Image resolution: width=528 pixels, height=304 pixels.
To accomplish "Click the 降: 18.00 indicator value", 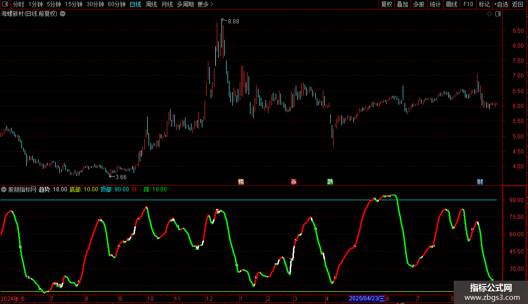I will [x=155, y=189].
